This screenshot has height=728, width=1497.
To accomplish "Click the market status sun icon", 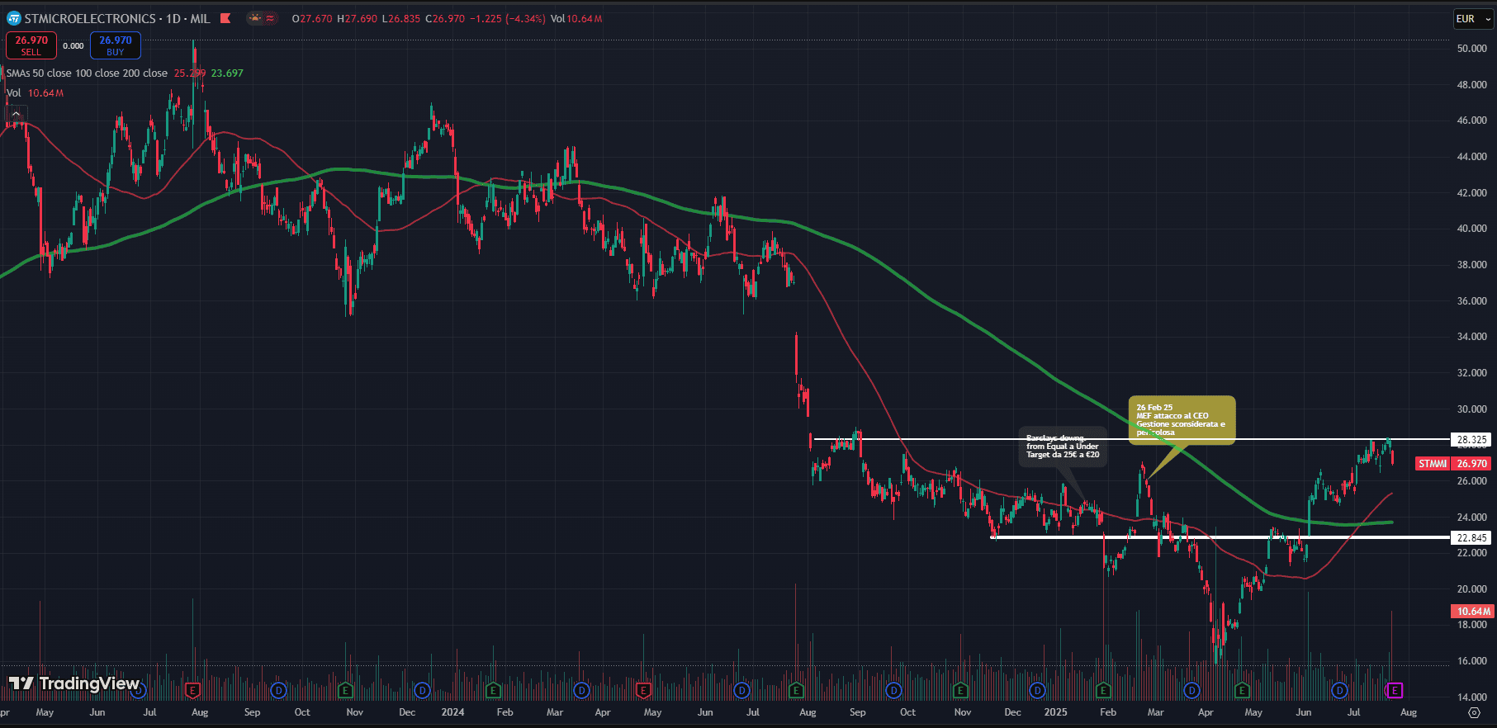I will 254,18.
